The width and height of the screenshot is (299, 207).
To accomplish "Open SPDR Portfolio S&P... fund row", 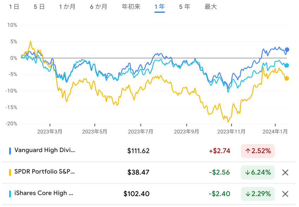I will (x=149, y=172).
